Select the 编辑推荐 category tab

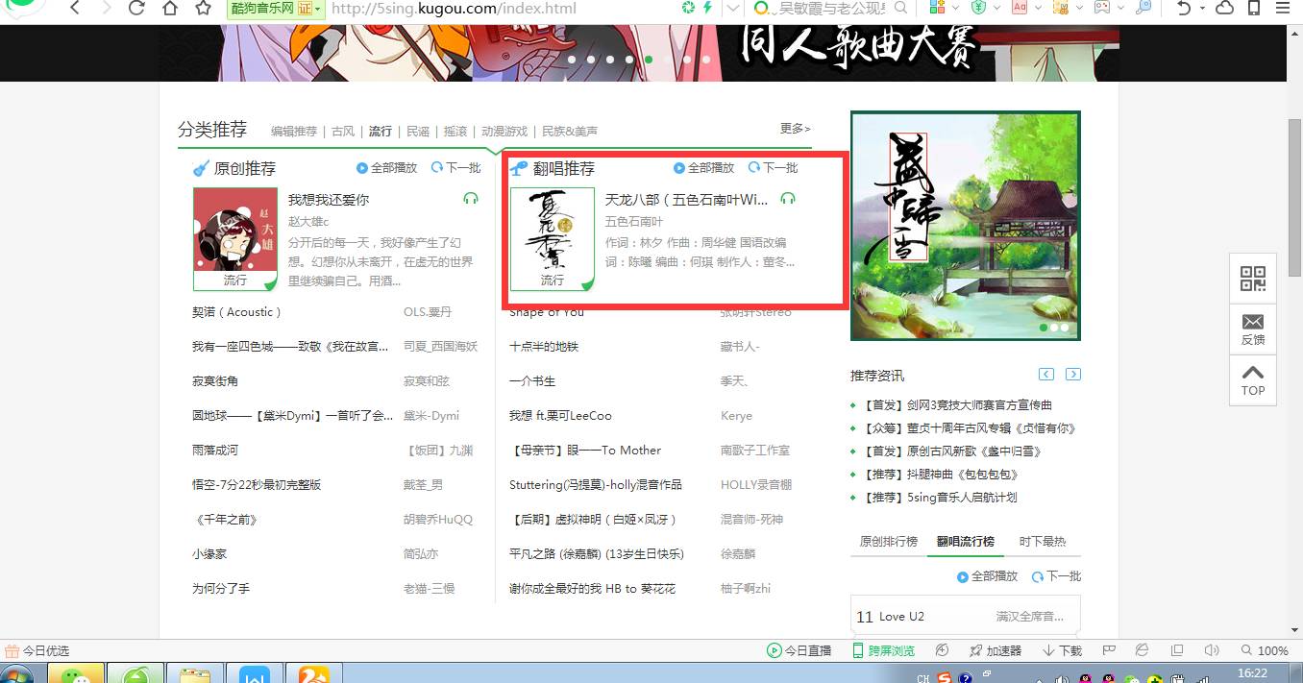coord(294,131)
